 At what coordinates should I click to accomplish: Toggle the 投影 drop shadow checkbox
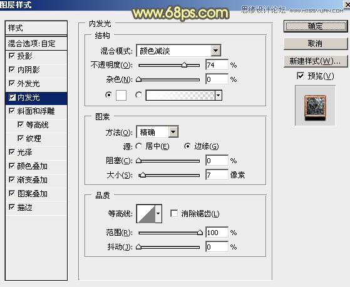point(12,56)
